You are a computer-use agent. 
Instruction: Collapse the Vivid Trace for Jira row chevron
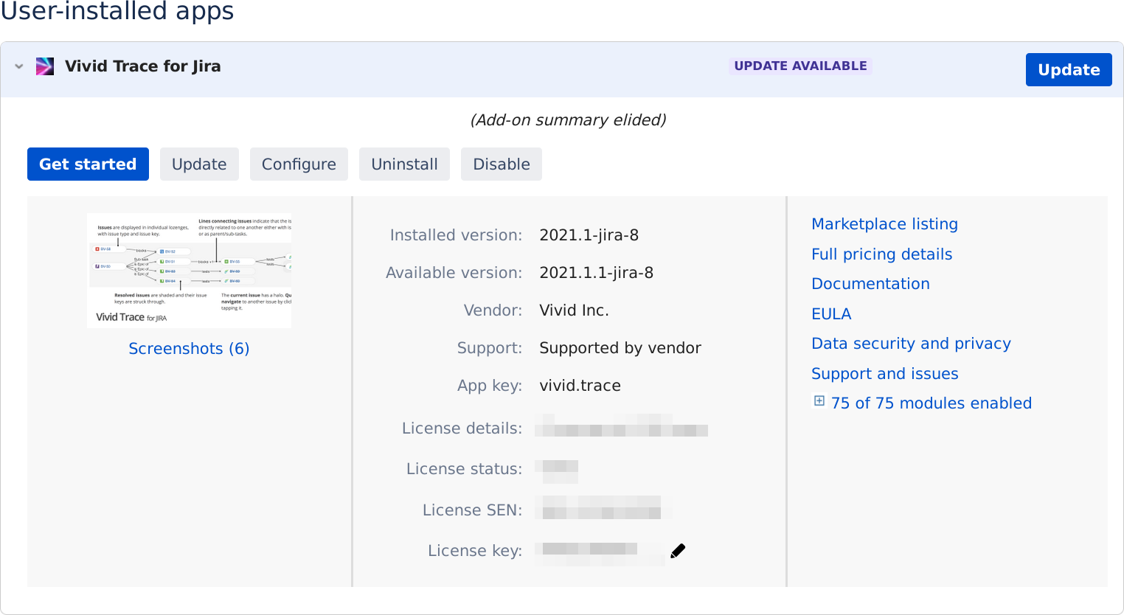coord(19,66)
